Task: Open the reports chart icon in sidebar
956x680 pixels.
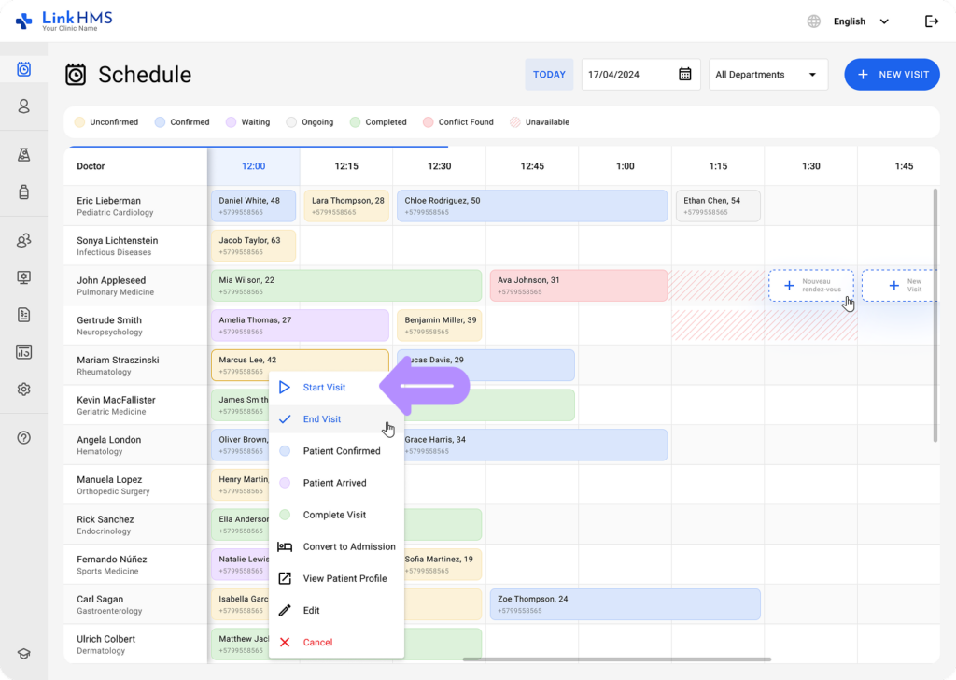Action: [x=23, y=352]
